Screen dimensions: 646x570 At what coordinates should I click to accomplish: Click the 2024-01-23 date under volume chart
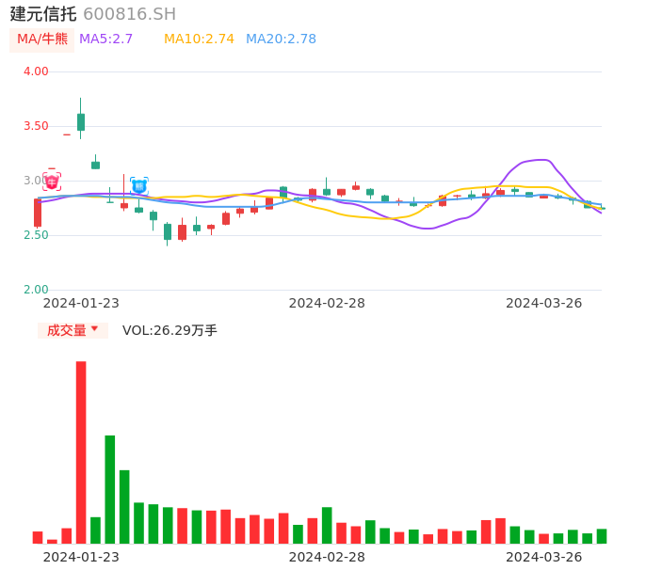point(81,557)
